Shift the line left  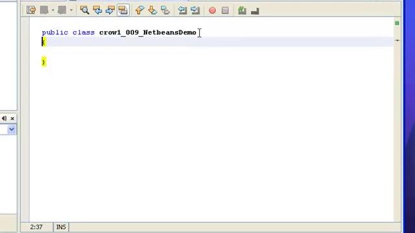point(182,10)
